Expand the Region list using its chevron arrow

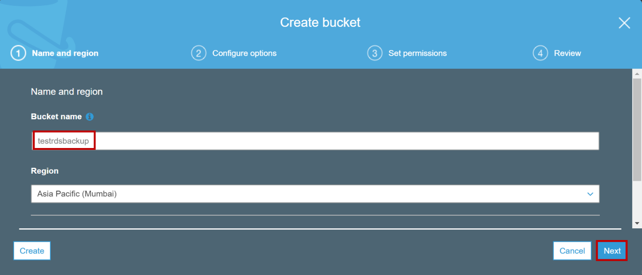point(590,194)
